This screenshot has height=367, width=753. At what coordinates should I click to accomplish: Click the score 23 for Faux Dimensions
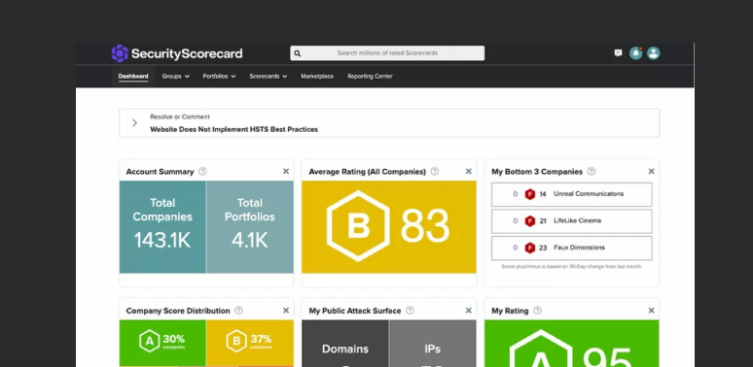(543, 248)
